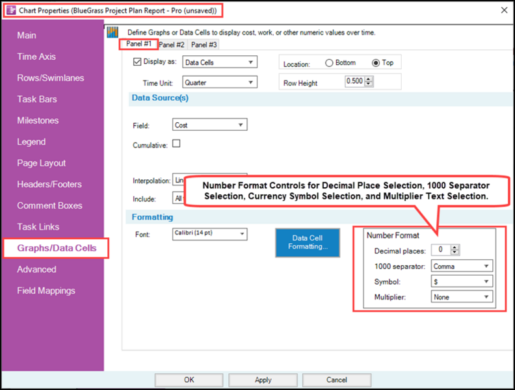Go to Page Layout settings
This screenshot has height=390, width=515.
click(x=42, y=163)
